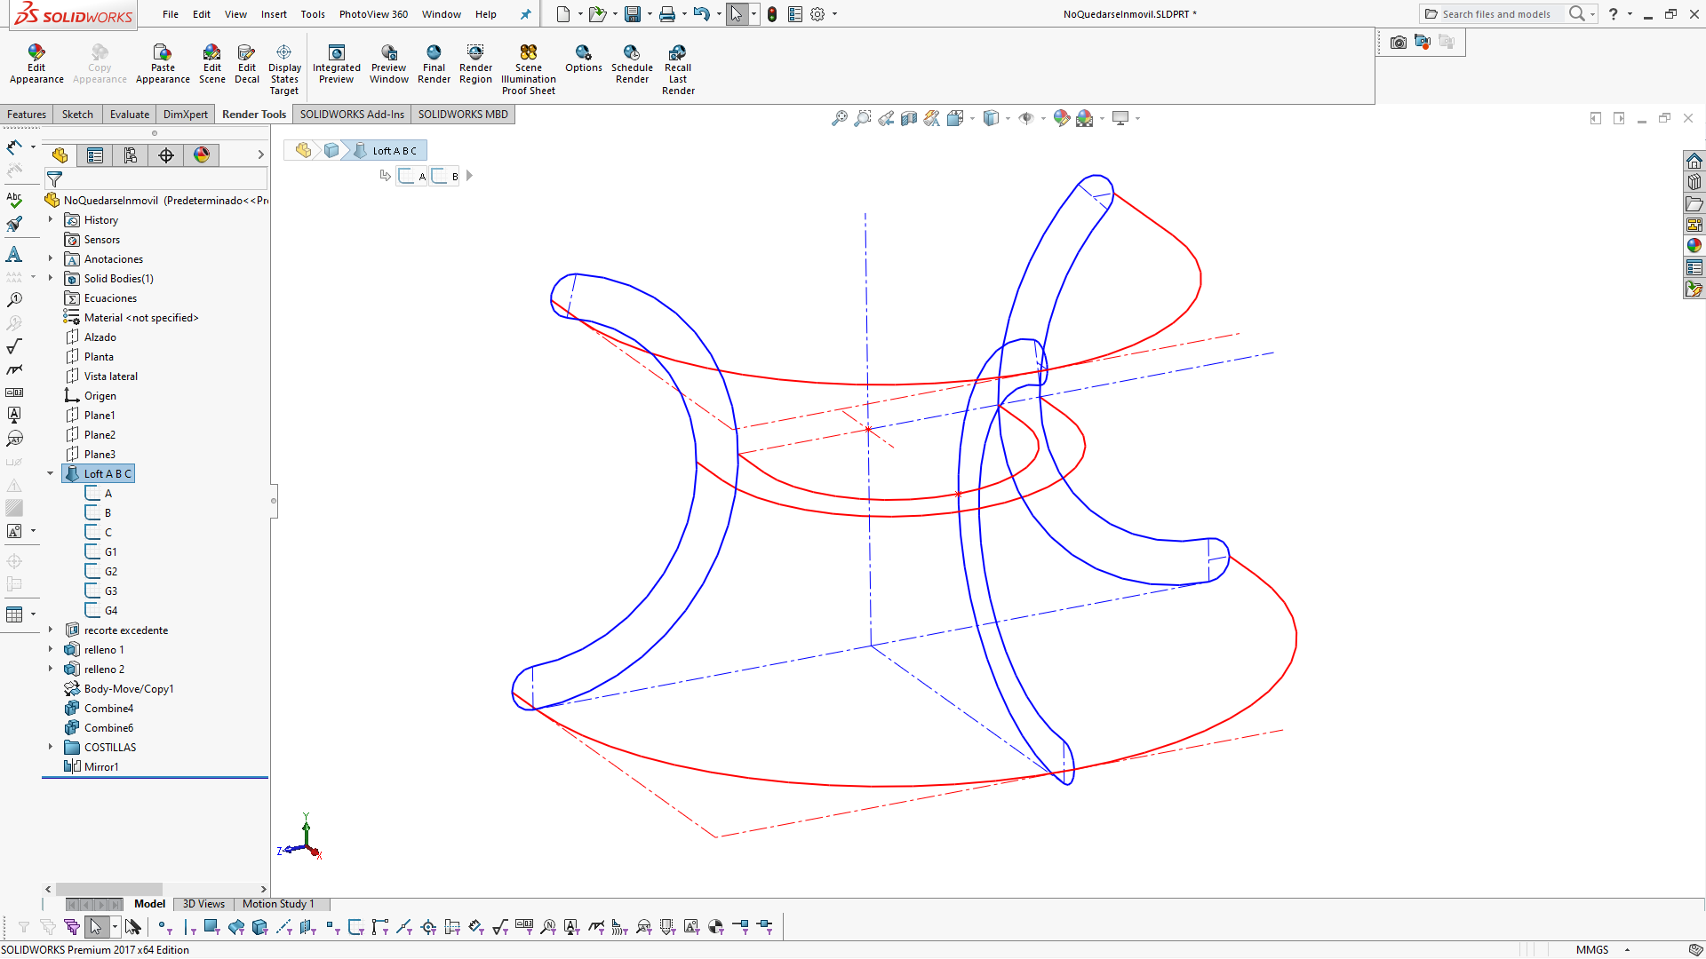
Task: Expand the Anotaciones node
Action: point(51,258)
